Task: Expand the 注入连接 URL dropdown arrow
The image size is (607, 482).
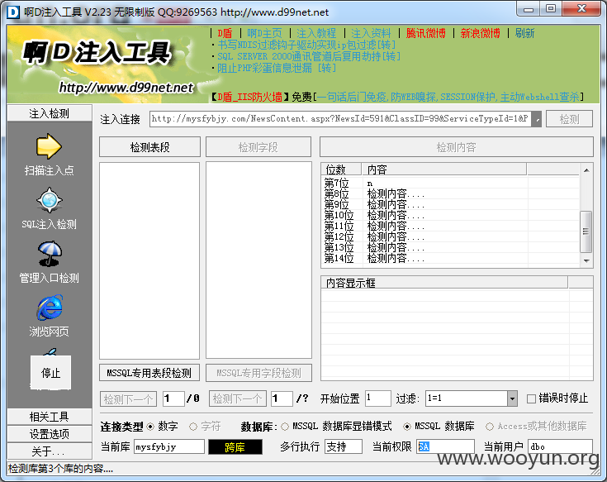Action: click(x=536, y=119)
